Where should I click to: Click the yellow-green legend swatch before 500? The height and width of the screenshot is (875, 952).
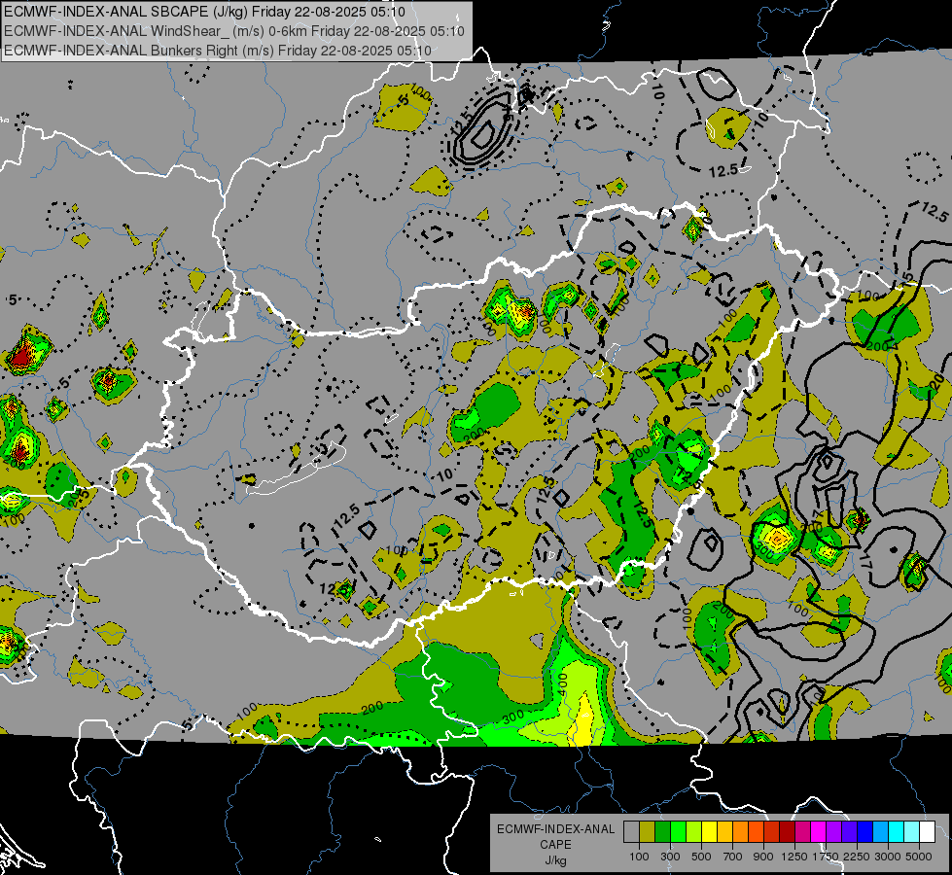point(693,831)
